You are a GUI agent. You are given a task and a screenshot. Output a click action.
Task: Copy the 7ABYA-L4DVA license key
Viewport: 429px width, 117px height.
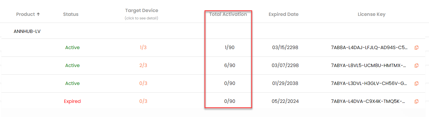tap(416, 101)
